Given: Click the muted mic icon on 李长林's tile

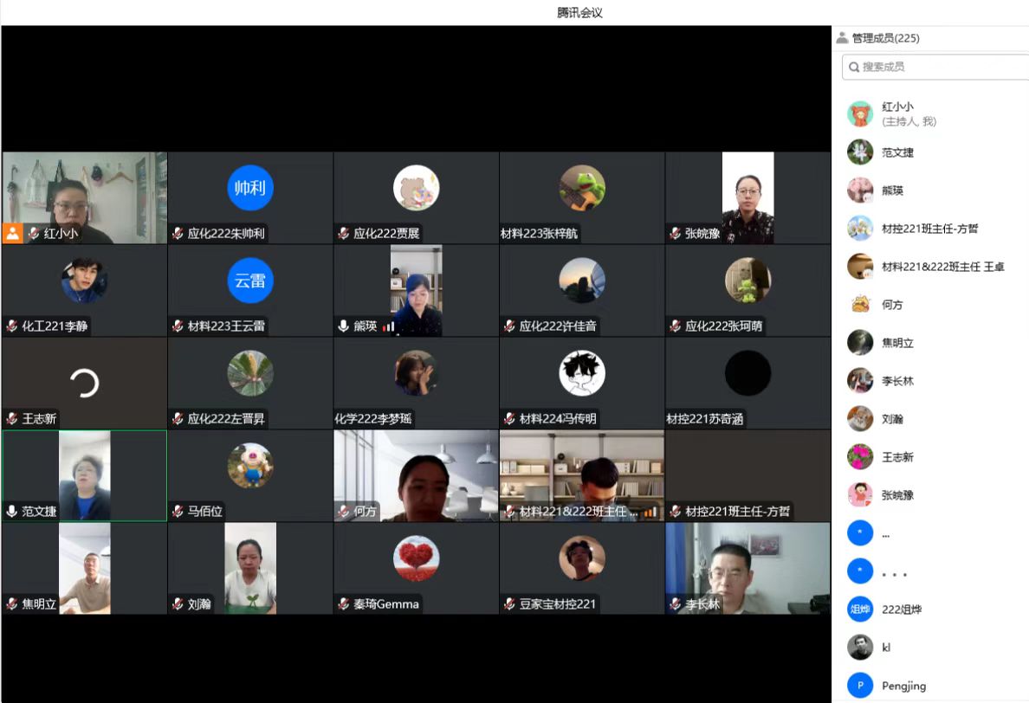Looking at the screenshot, I should click(676, 604).
